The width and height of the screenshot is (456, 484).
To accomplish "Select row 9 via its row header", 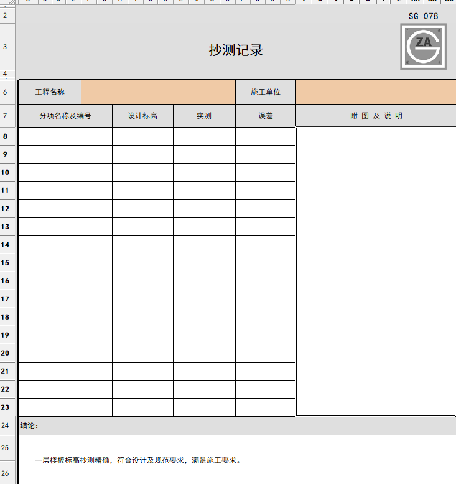I will coord(7,154).
